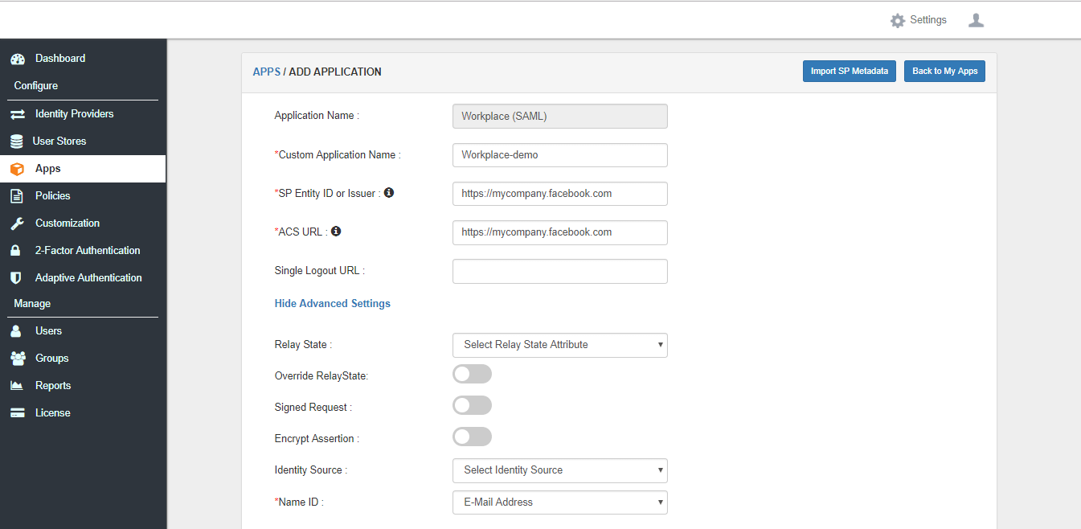
Task: Click the Dashboard gauge icon in sidebar
Action: click(x=17, y=59)
